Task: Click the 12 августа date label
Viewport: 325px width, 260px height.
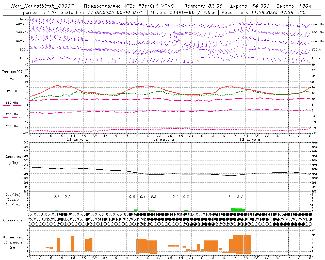Action: 164,140
